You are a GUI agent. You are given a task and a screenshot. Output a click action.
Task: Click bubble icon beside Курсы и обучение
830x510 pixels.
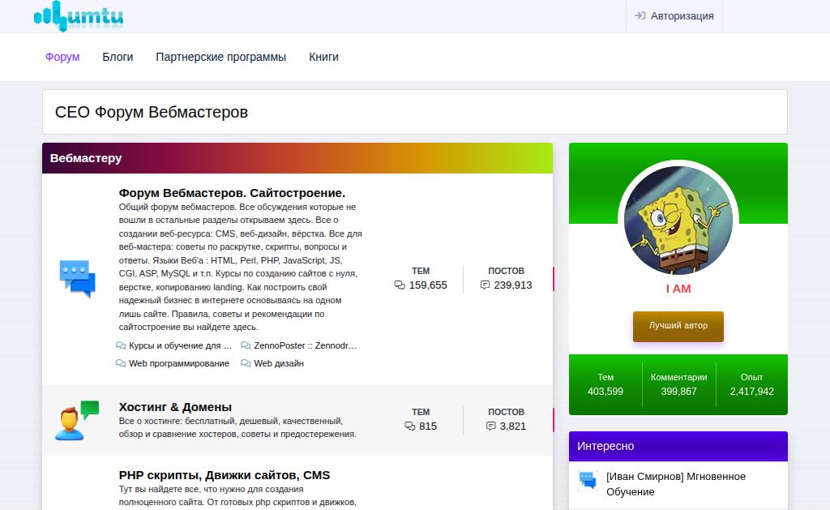(x=121, y=345)
